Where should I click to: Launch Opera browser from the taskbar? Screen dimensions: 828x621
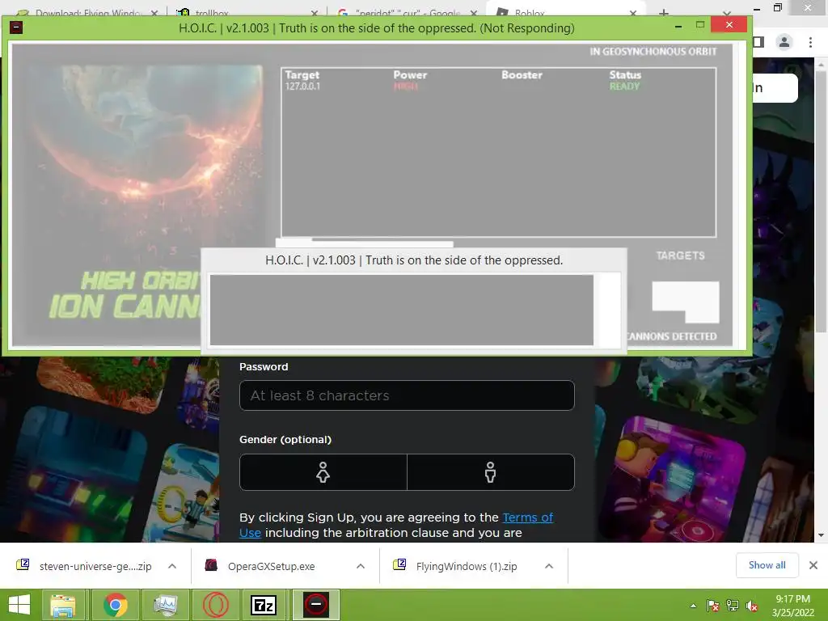click(215, 605)
